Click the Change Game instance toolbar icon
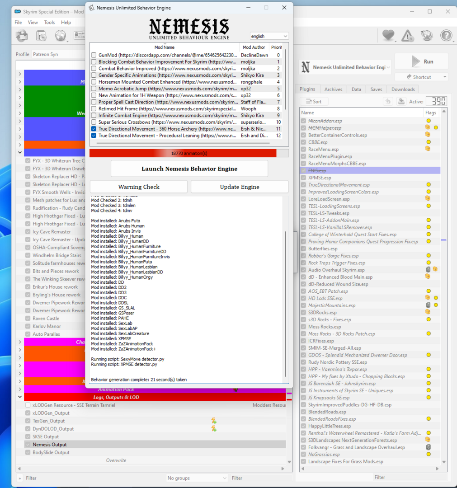 [x=22, y=36]
